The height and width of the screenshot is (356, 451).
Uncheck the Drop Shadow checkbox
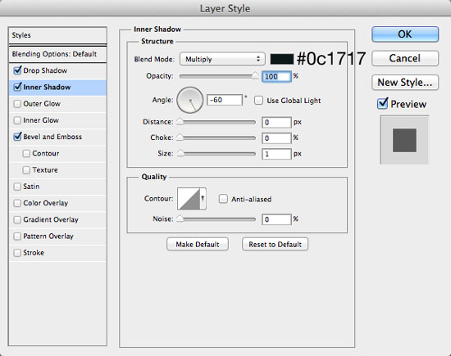pyautogui.click(x=17, y=70)
